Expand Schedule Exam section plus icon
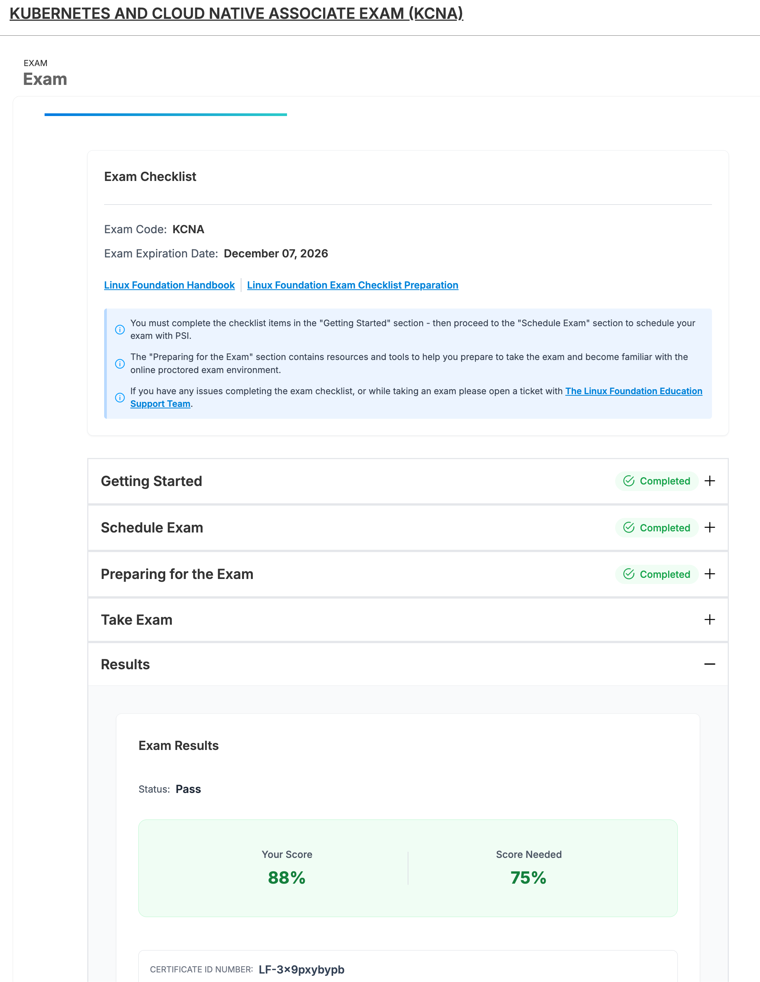This screenshot has height=982, width=760. (710, 527)
